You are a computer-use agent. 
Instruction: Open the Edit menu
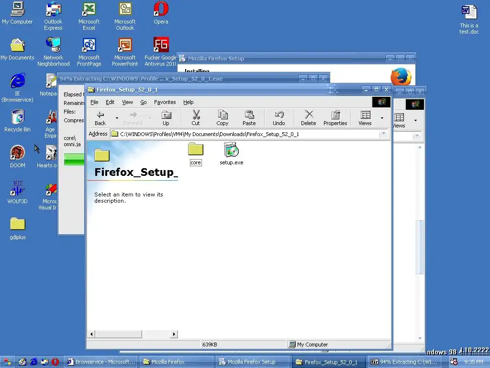coord(110,102)
